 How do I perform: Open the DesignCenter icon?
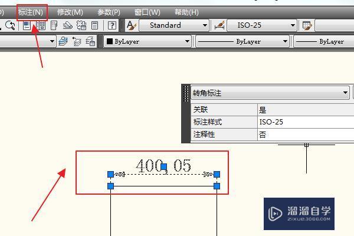[x=41, y=25]
